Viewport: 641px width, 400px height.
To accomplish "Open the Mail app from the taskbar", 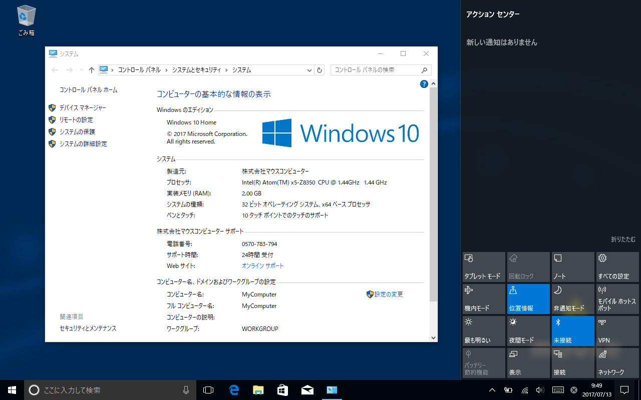I will (x=307, y=390).
